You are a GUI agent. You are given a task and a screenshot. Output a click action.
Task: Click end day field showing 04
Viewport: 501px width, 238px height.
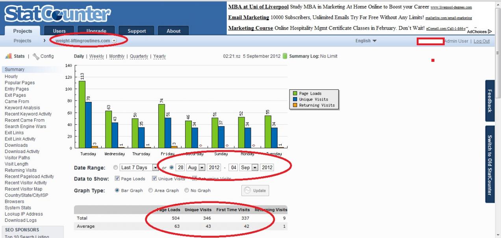click(x=233, y=168)
